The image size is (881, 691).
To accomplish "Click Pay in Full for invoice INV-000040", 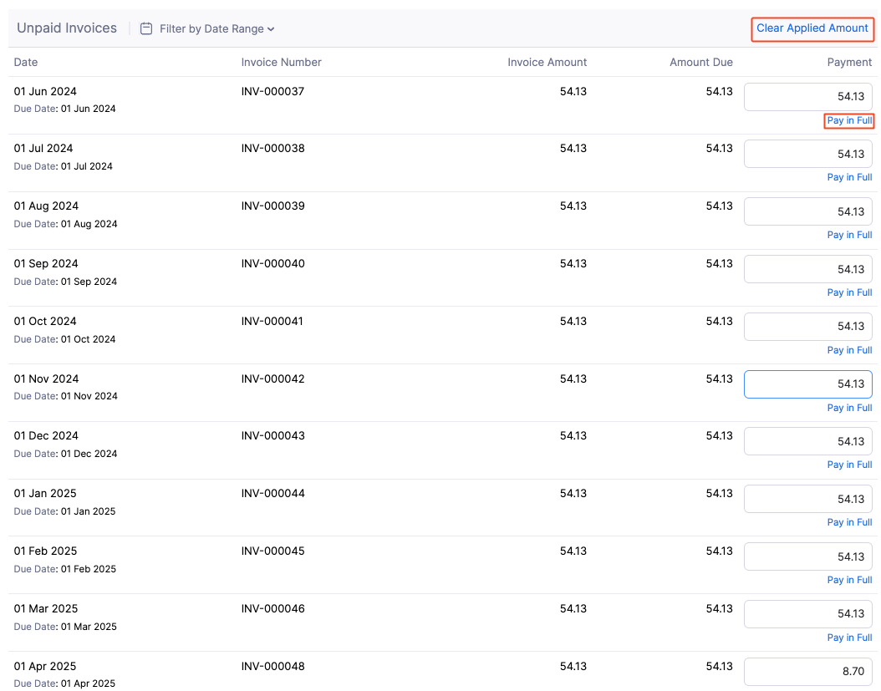I will click(849, 292).
